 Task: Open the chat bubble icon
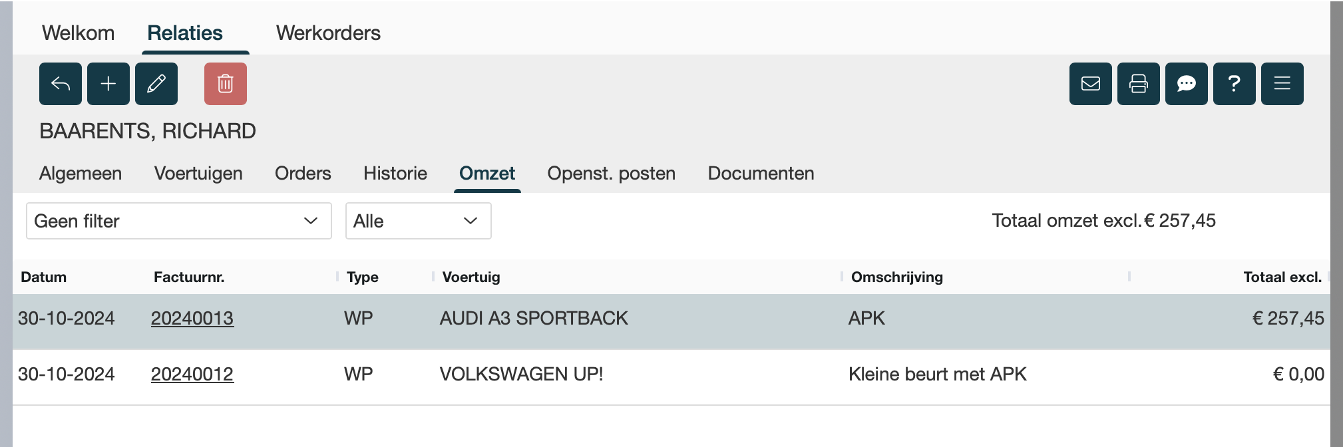(x=1187, y=84)
